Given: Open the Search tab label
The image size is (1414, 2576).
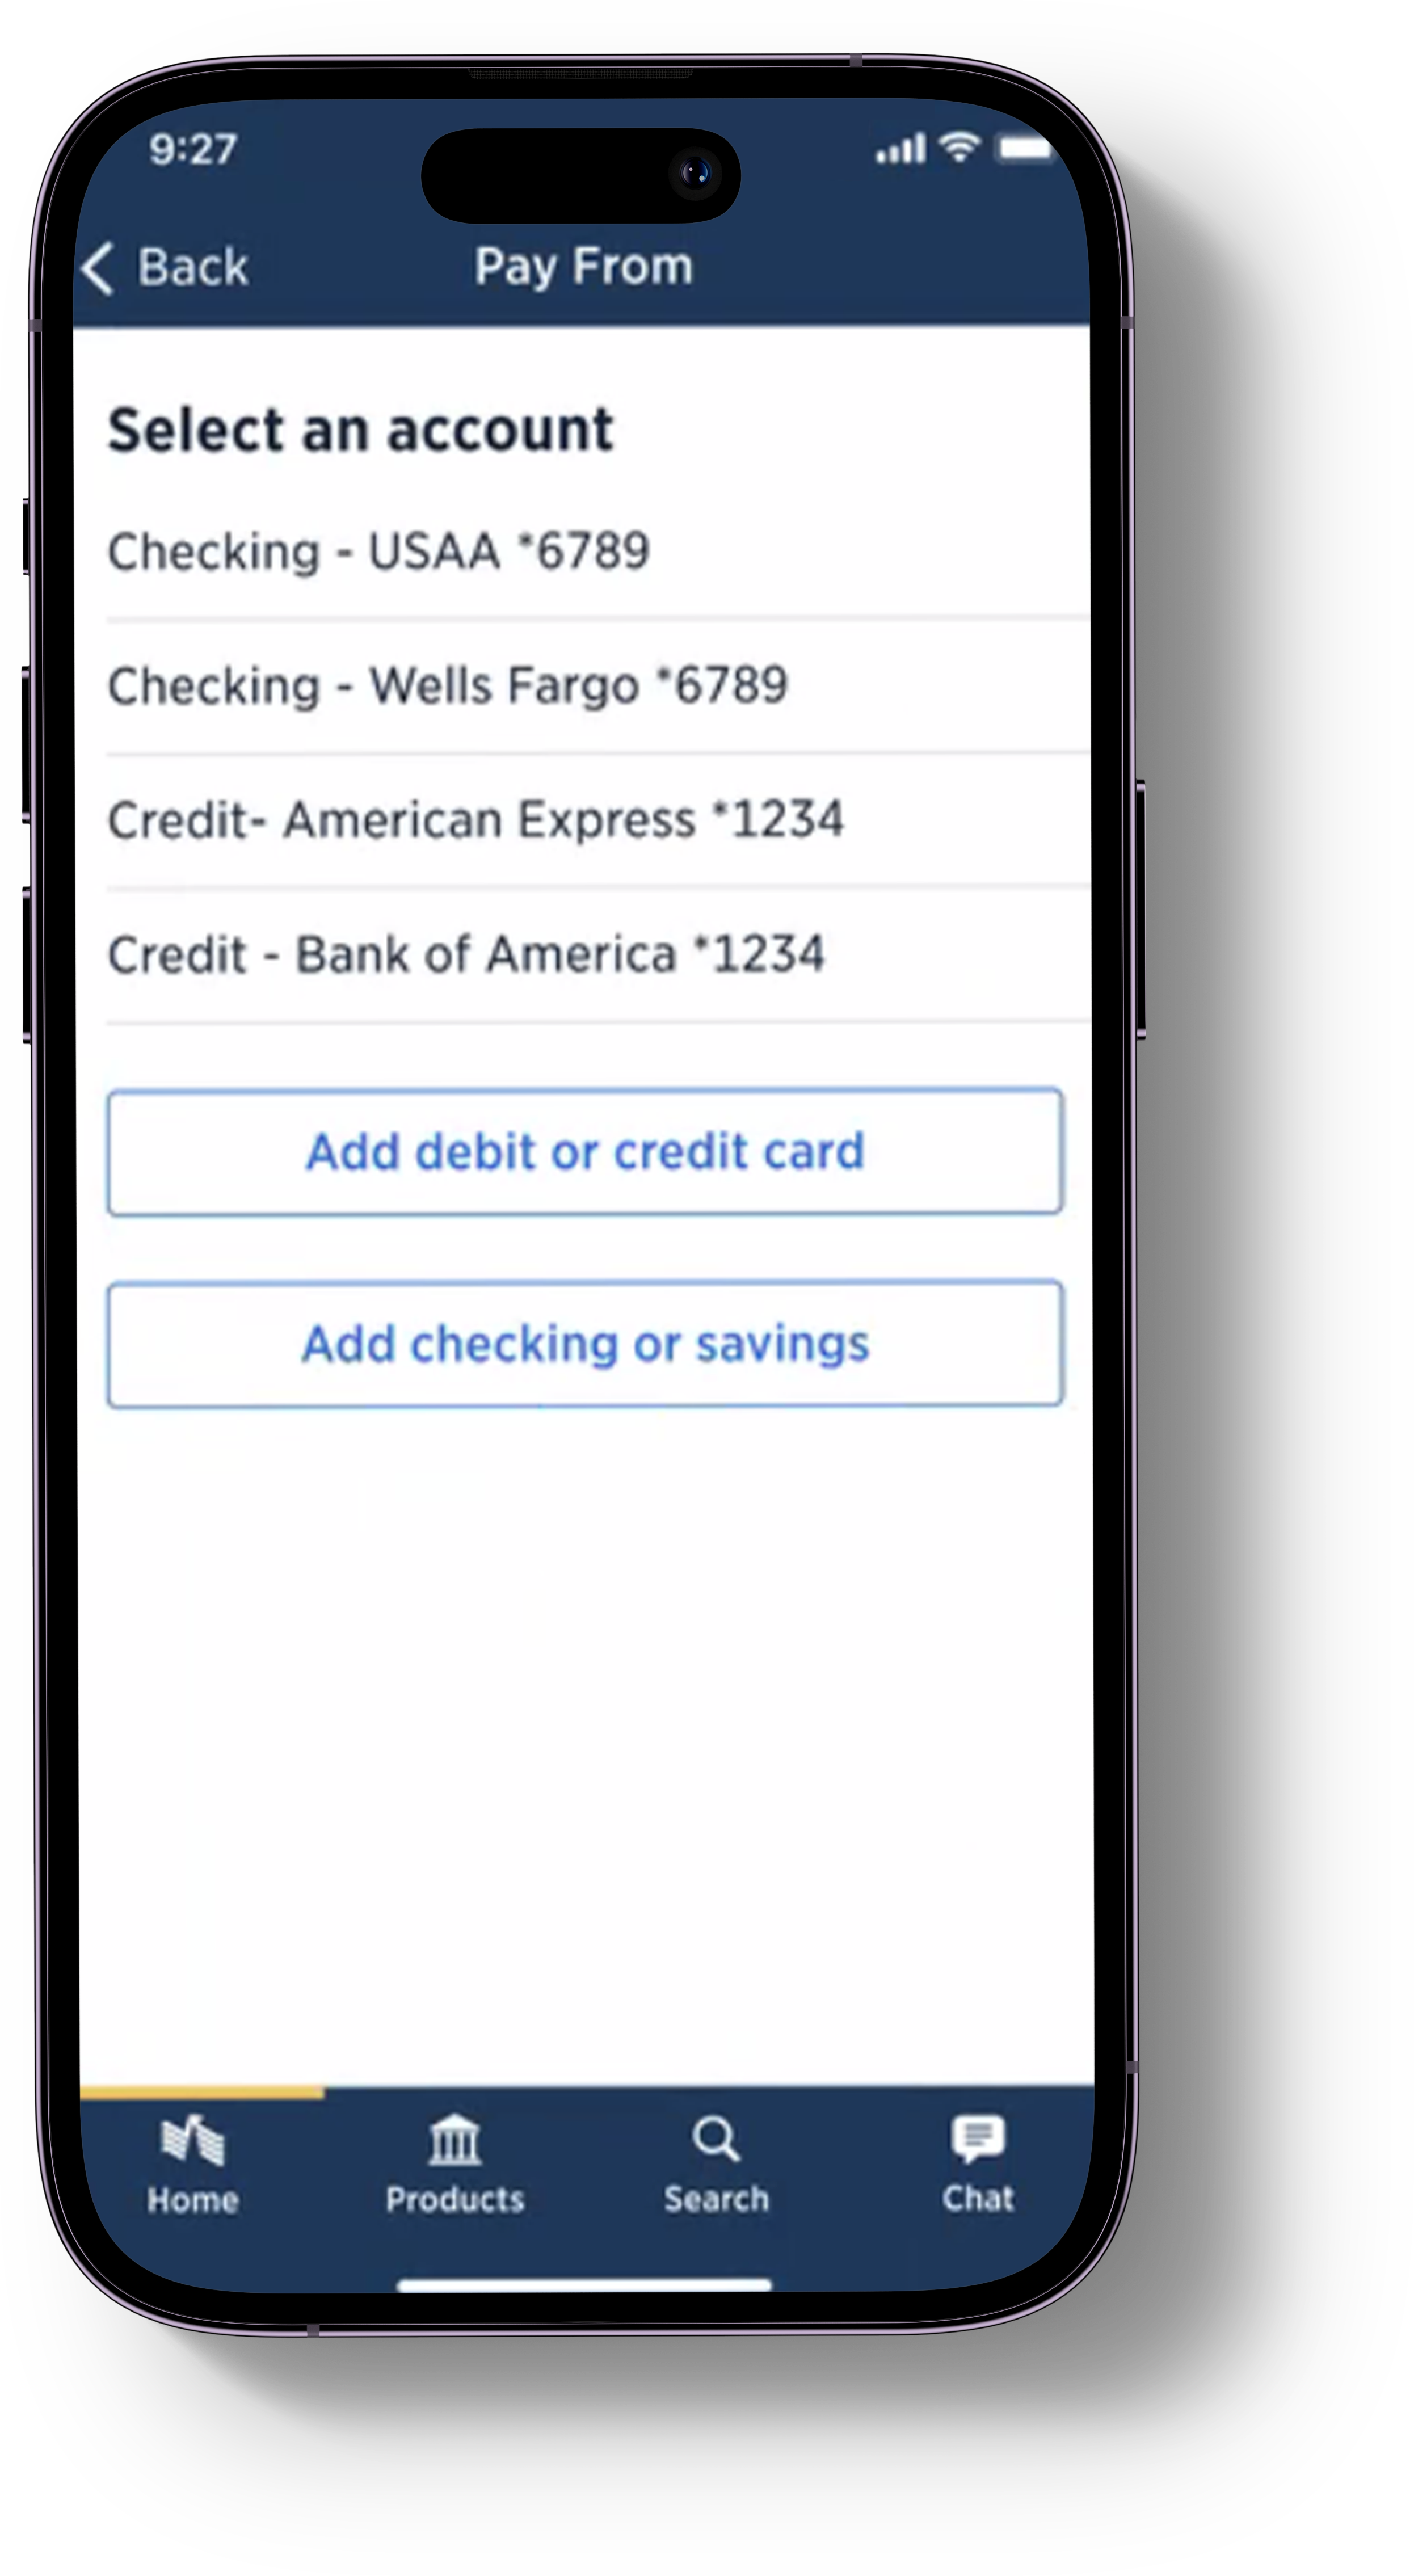Looking at the screenshot, I should (x=716, y=2199).
